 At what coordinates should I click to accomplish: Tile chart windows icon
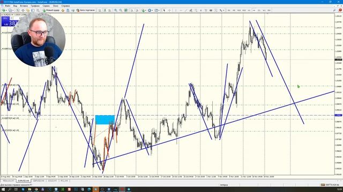[x=126, y=10]
